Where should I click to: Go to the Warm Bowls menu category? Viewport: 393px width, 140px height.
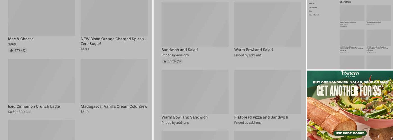coord(313,7)
